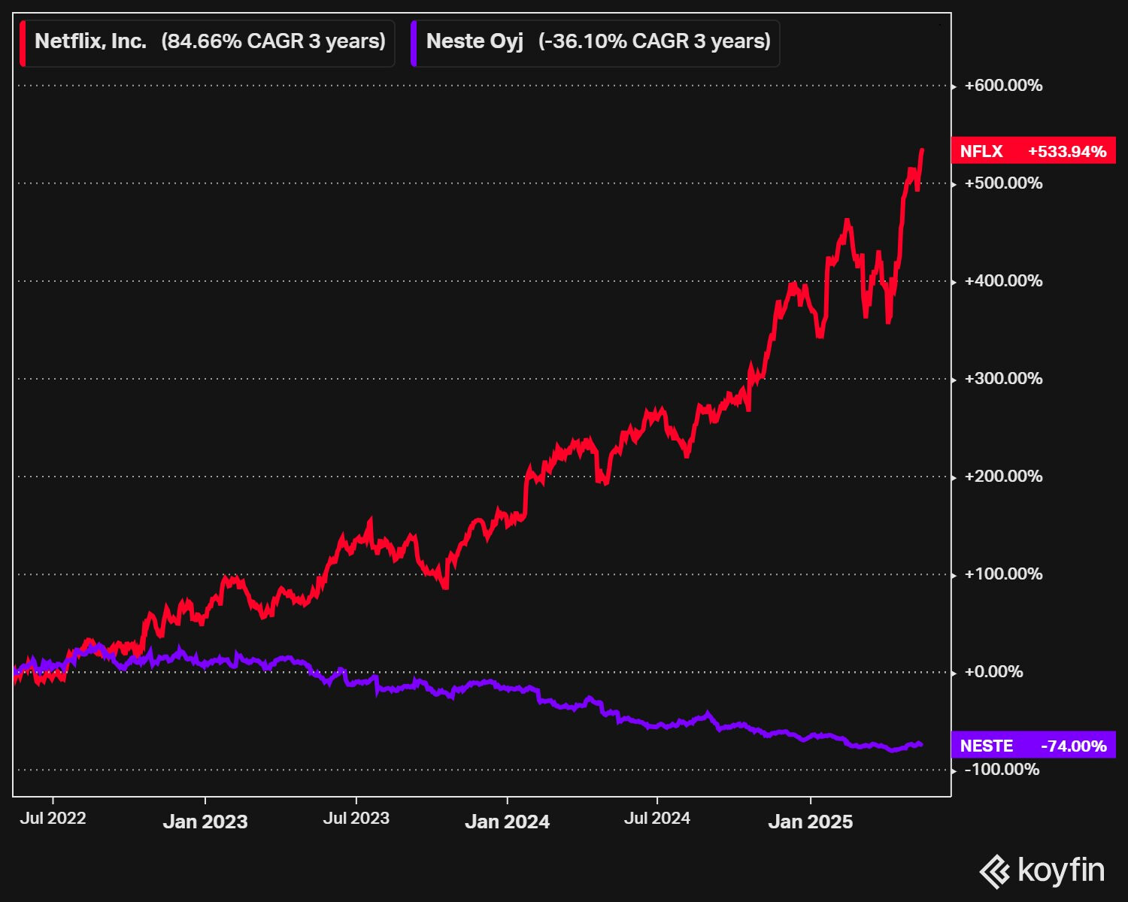The height and width of the screenshot is (902, 1128).
Task: Click the NESTE -74.00% price tag
Action: (1033, 746)
